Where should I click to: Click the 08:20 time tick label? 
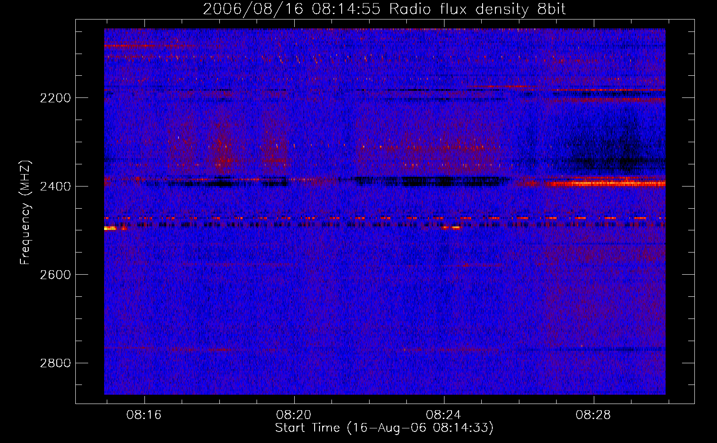point(294,415)
